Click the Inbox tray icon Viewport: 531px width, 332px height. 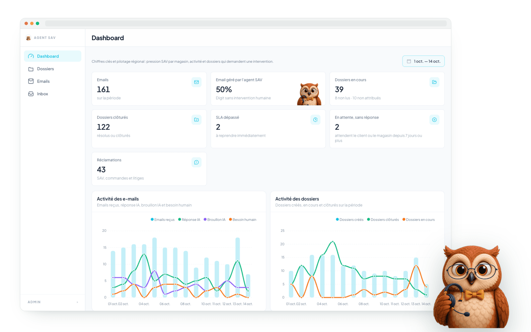pos(31,94)
